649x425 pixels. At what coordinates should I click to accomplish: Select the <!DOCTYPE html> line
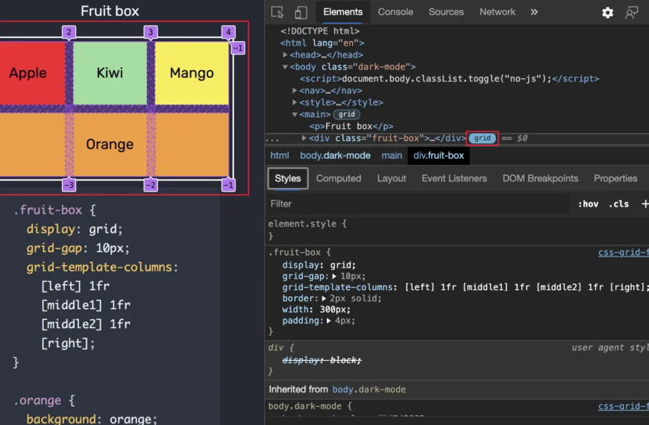(x=320, y=31)
